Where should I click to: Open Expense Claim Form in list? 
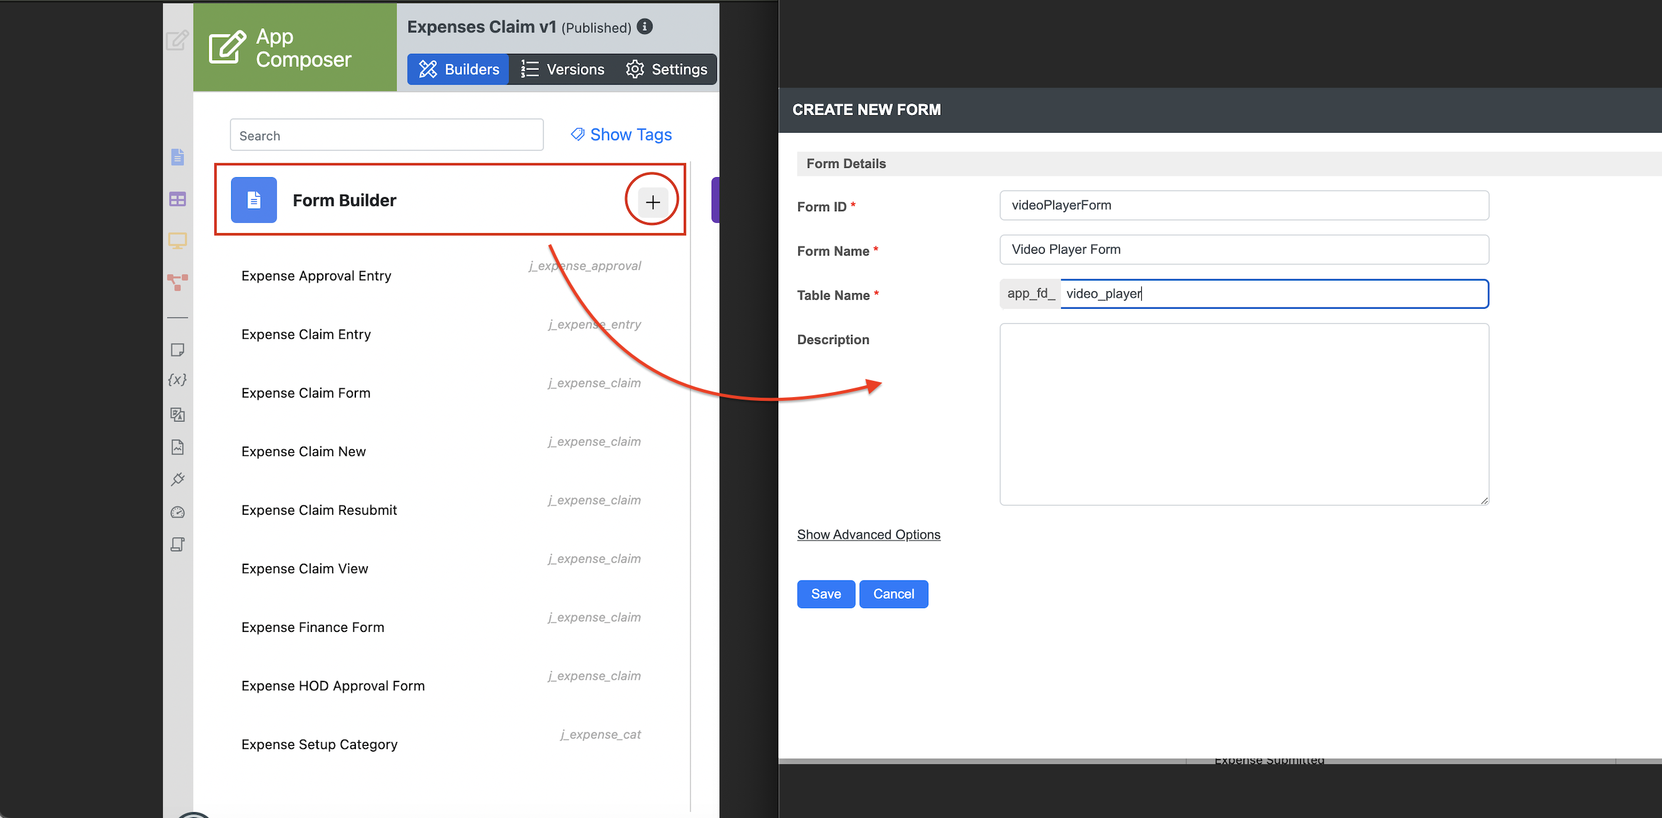(x=306, y=393)
